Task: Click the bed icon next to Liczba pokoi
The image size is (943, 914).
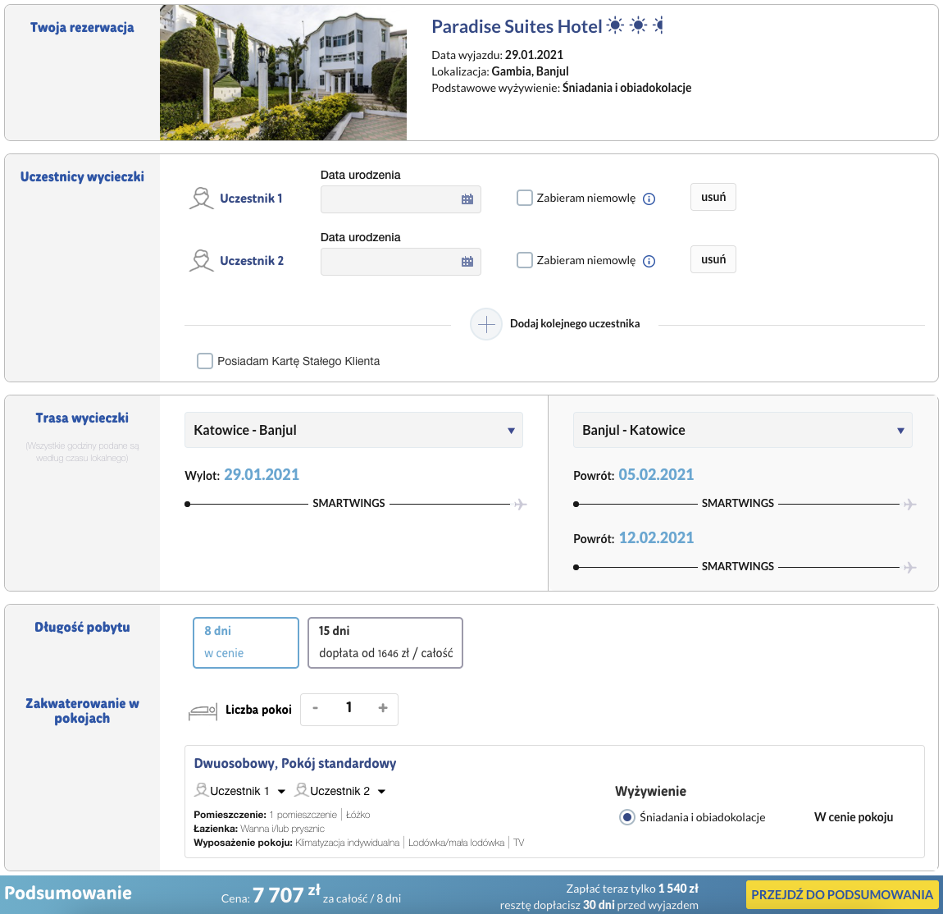Action: pos(203,711)
